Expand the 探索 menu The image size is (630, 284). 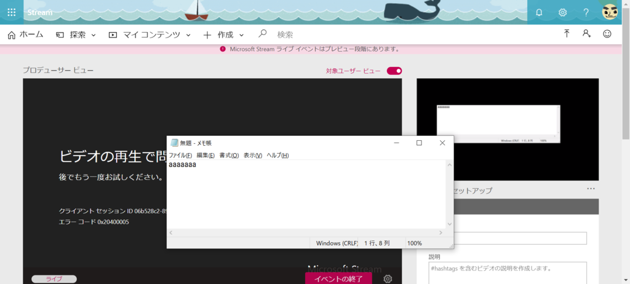76,35
